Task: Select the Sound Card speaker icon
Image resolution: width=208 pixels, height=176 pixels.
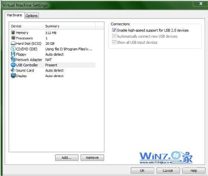Action: click(13, 70)
